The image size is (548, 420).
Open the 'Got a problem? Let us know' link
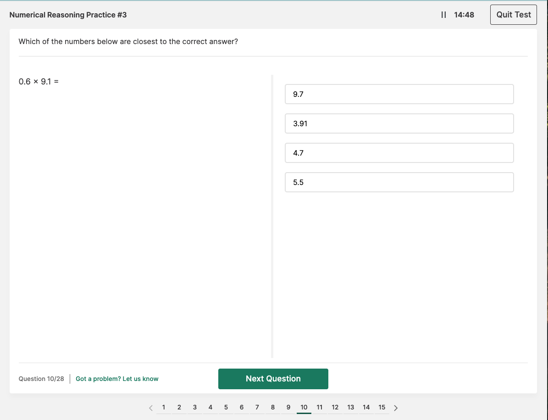[x=117, y=379]
